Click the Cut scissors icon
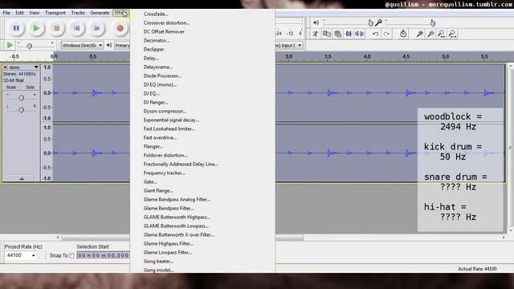This screenshot has width=514, height=289. 316,34
